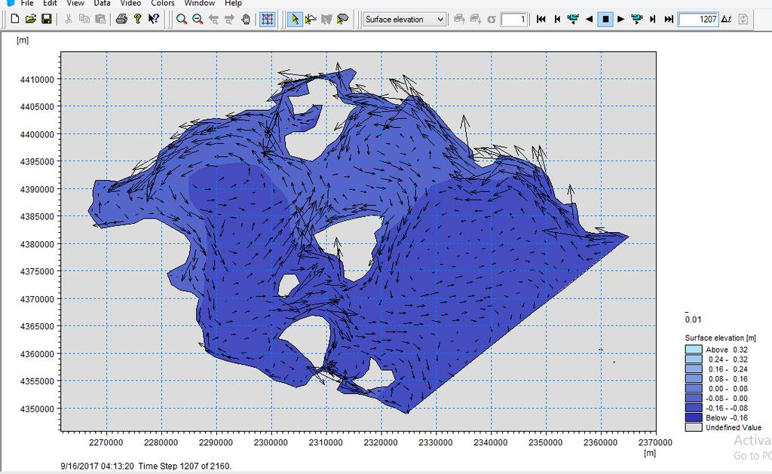Record video forward with camera icon

coord(636,19)
